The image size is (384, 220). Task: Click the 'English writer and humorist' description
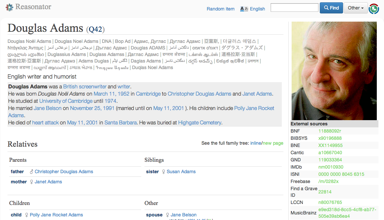[x=42, y=77]
